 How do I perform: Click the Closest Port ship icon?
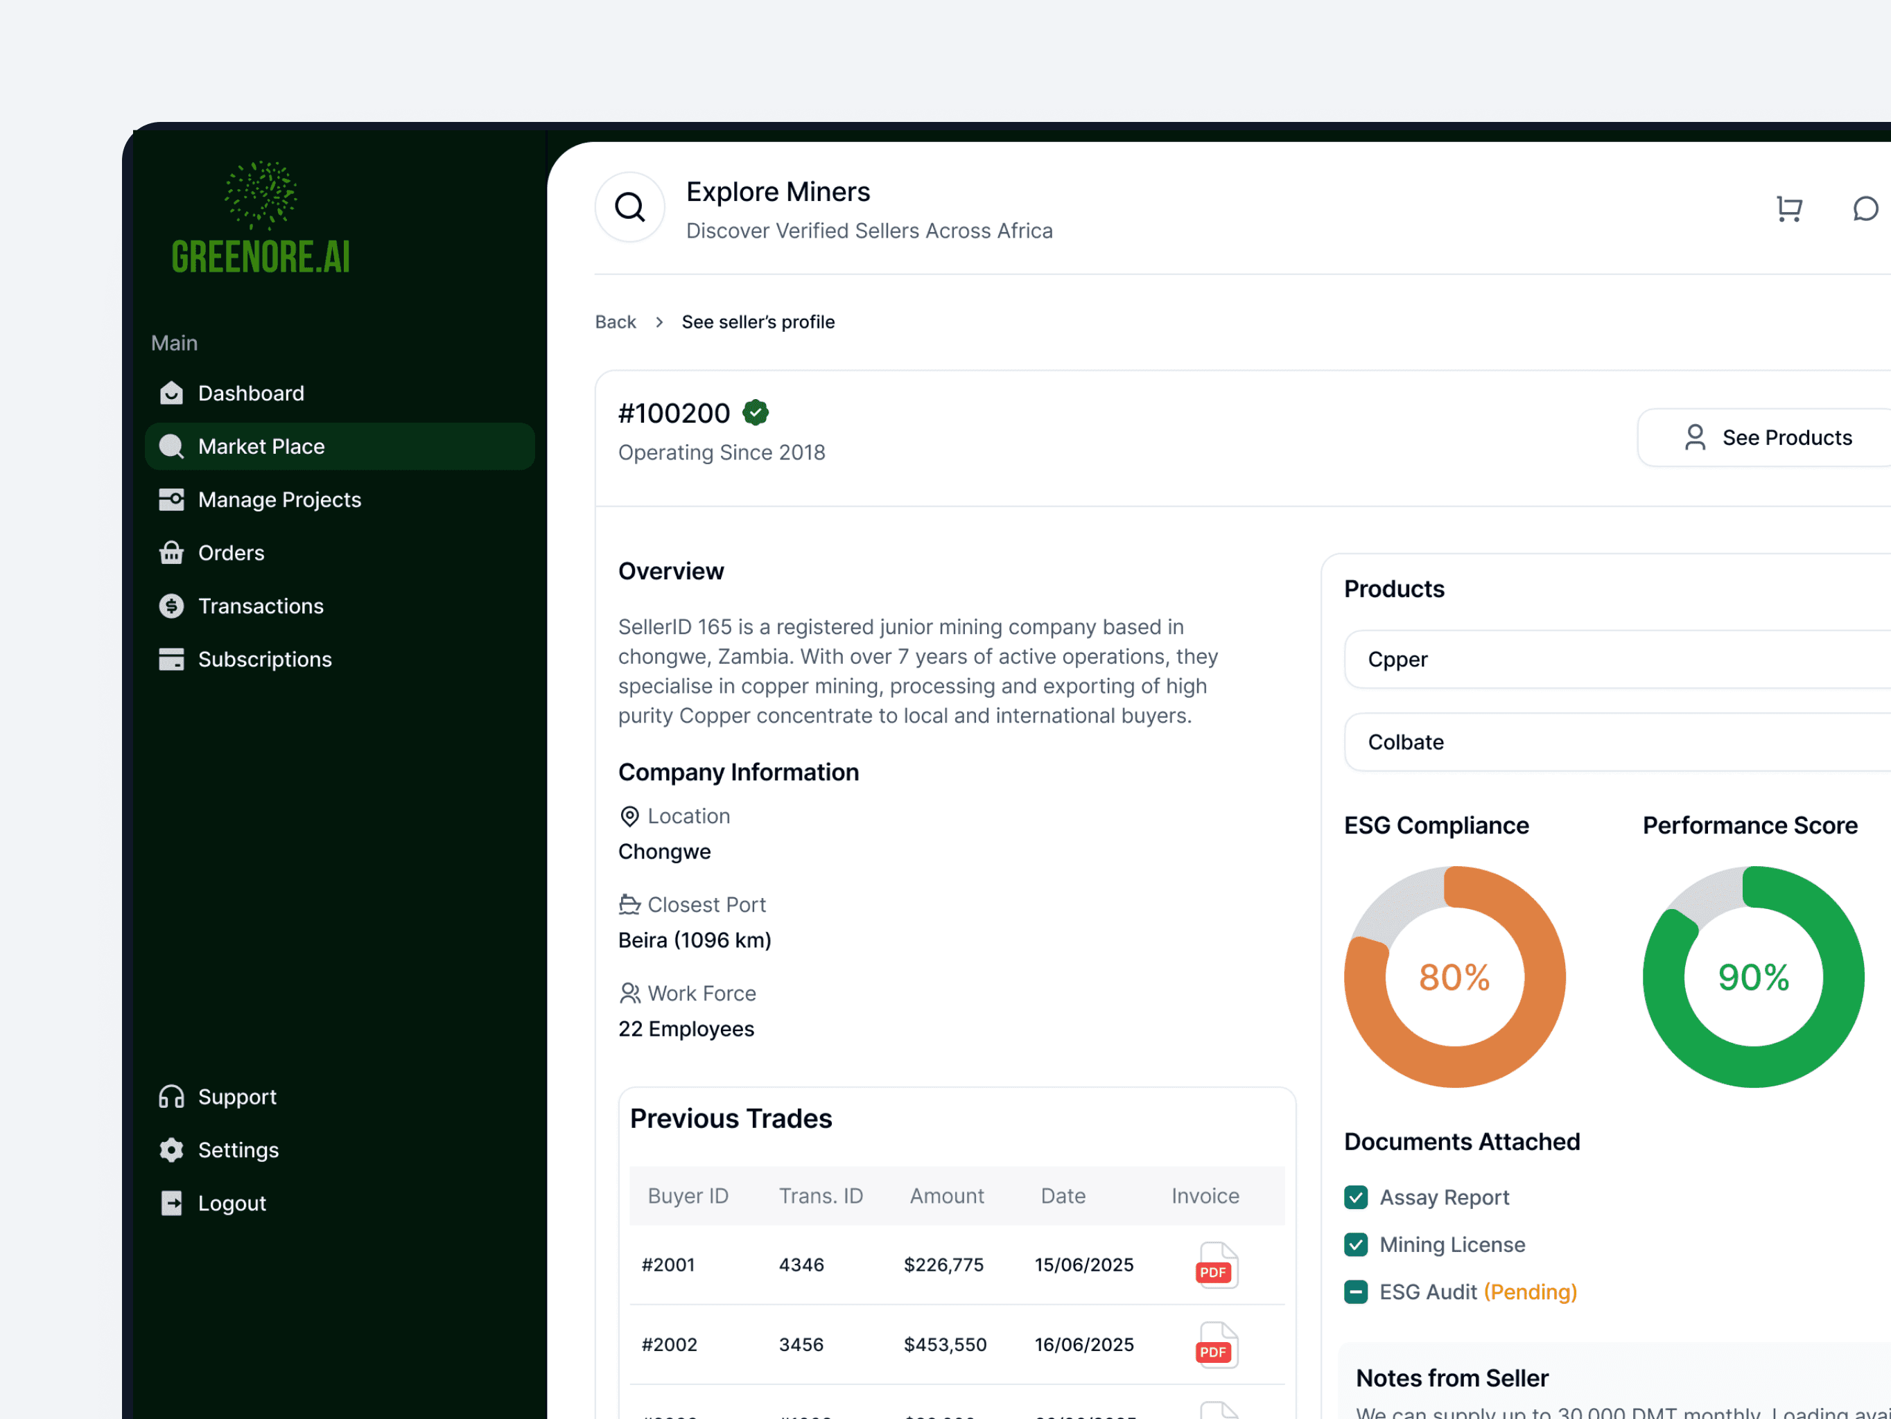click(629, 904)
